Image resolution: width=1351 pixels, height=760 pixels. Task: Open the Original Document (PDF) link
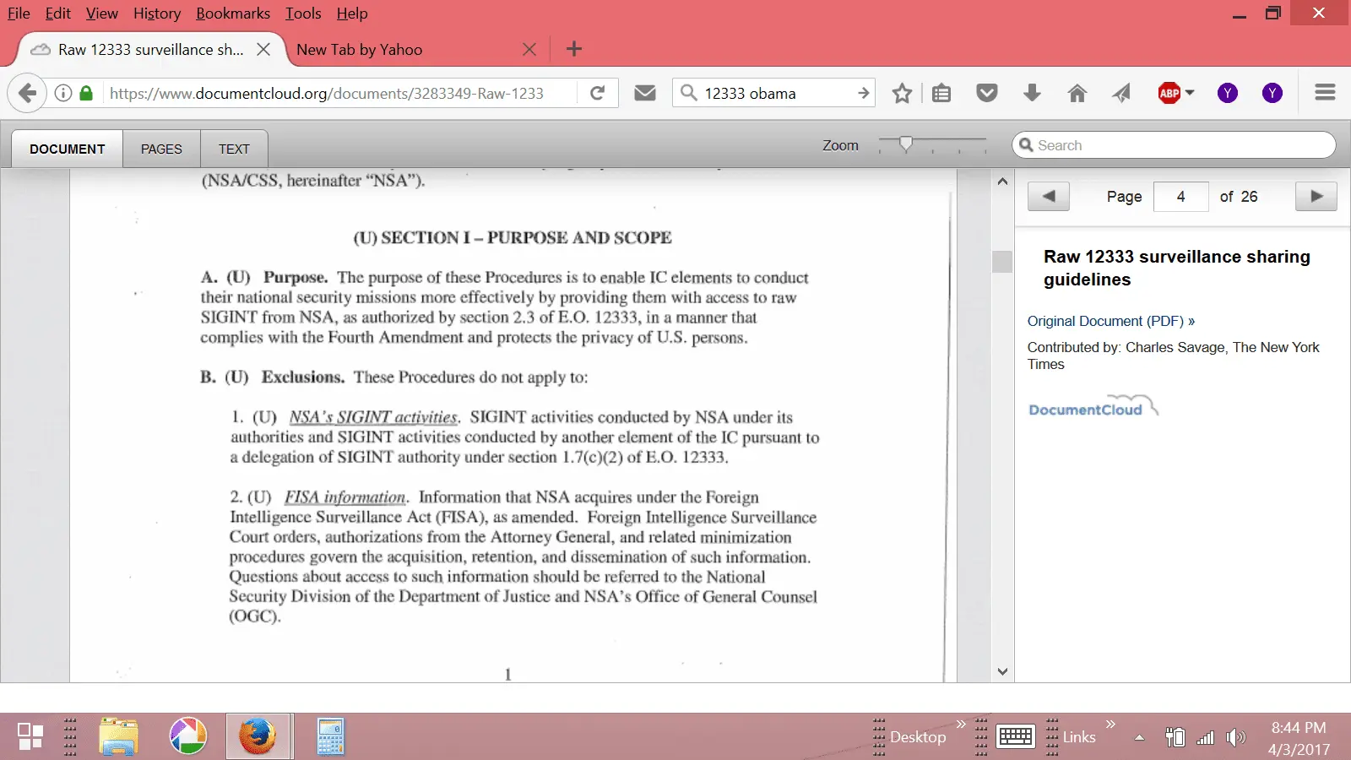pyautogui.click(x=1110, y=321)
